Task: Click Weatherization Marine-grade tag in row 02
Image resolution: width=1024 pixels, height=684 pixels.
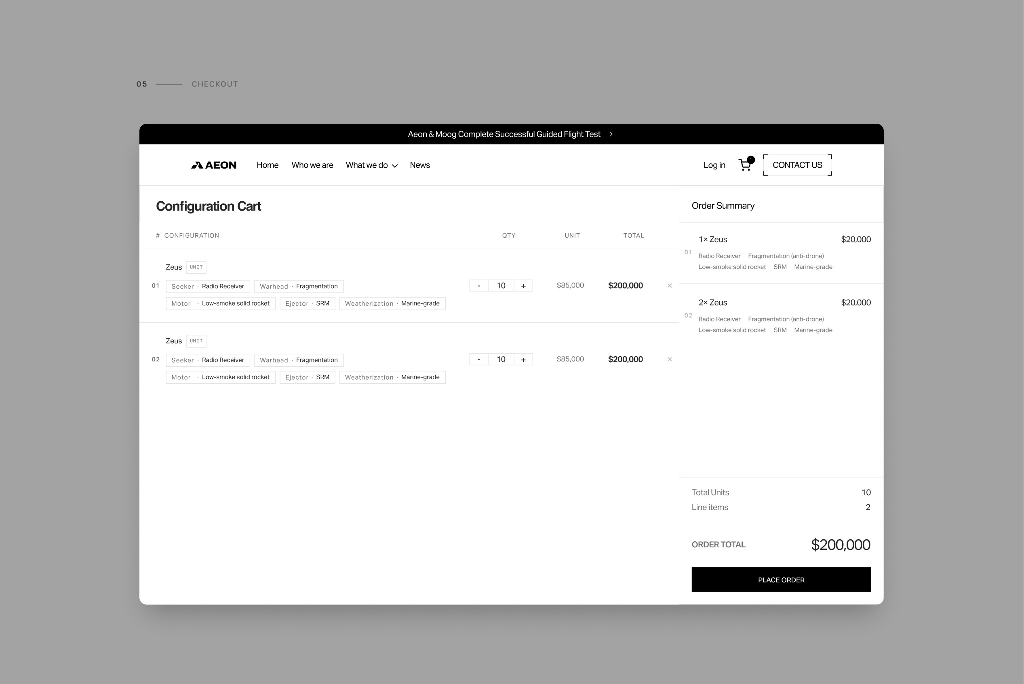Action: click(x=392, y=377)
